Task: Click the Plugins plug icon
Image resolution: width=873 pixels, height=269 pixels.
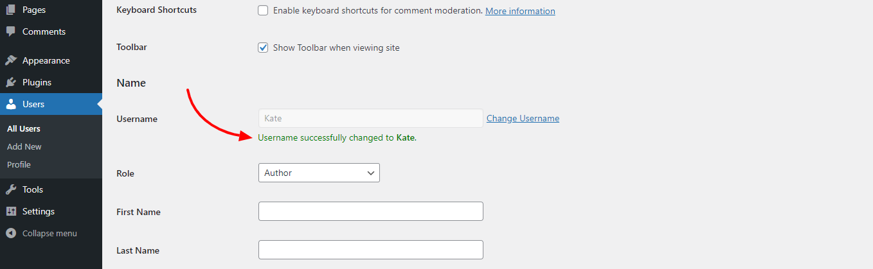Action: [x=11, y=82]
